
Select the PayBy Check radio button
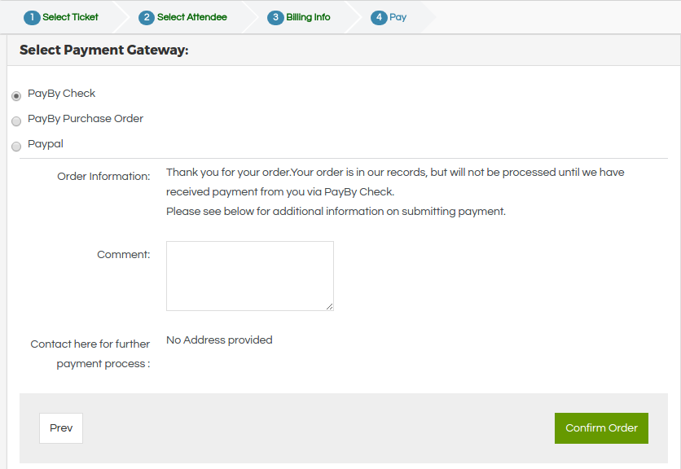(x=16, y=96)
